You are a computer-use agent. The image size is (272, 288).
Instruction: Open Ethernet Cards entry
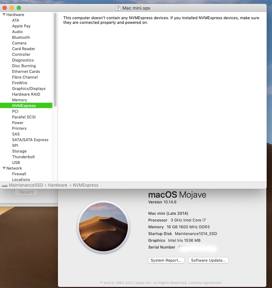[26, 71]
